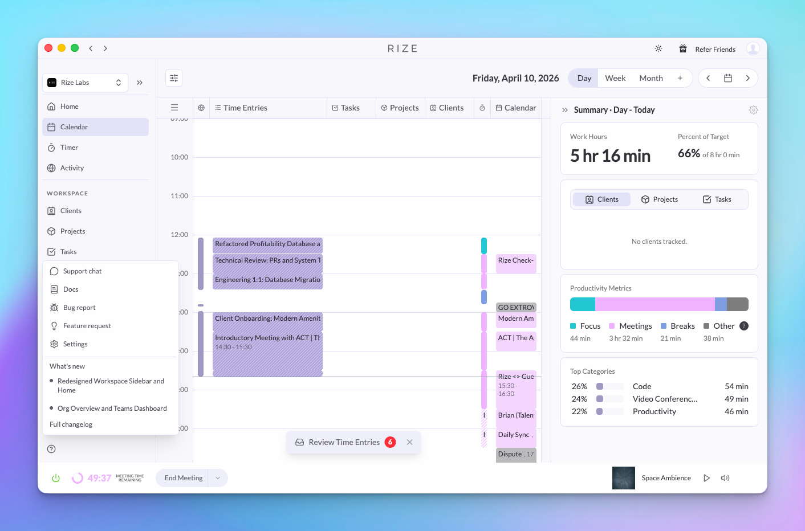Open the Timer page from the sidebar
The height and width of the screenshot is (531, 805).
click(x=70, y=147)
